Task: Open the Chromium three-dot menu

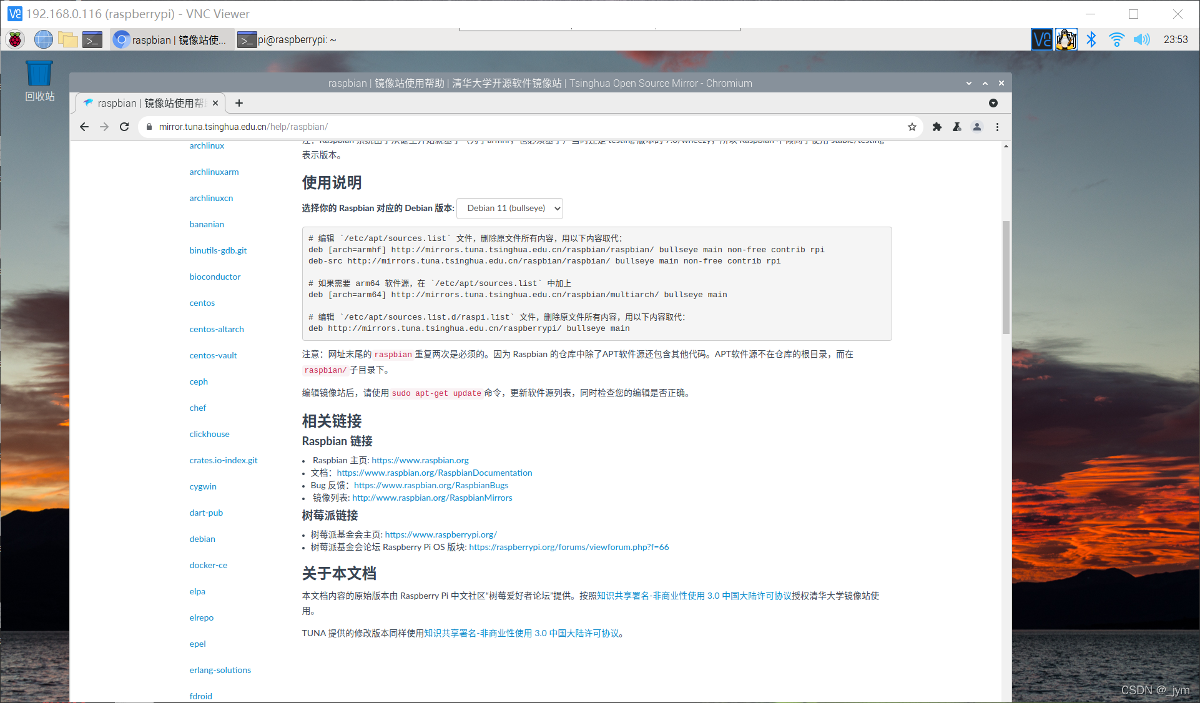Action: 997,127
